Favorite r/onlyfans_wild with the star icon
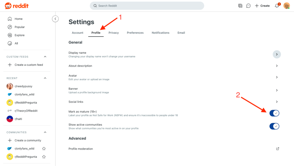294x166 pixels. [44, 148]
